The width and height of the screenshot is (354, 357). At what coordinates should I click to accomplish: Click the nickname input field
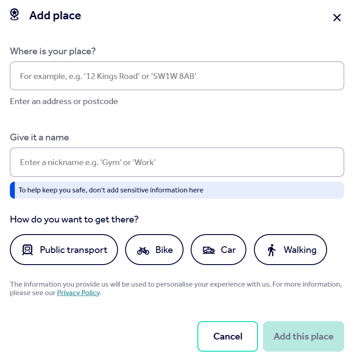pos(177,162)
